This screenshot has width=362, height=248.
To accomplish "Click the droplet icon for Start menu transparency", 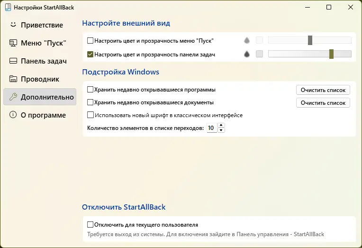I will (247, 41).
